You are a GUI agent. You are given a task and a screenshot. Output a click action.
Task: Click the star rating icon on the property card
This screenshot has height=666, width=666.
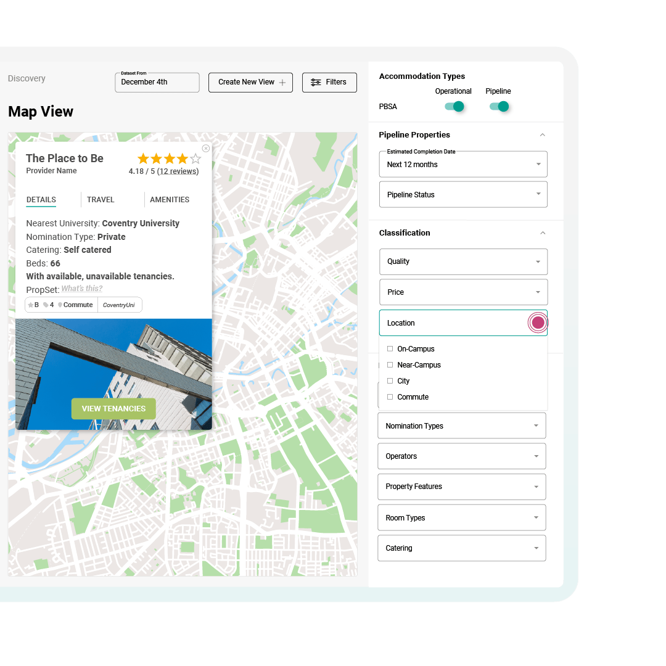[168, 158]
